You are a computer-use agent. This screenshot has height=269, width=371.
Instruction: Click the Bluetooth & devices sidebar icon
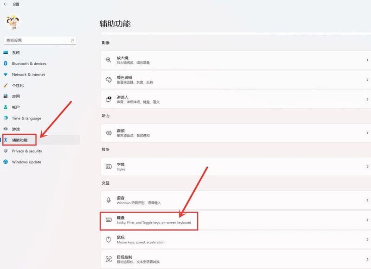point(6,63)
